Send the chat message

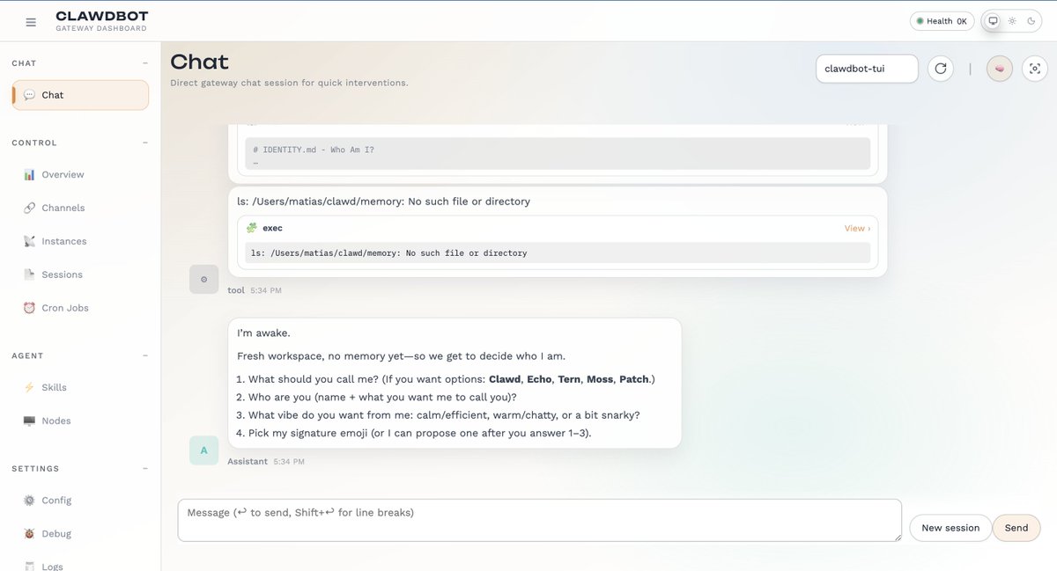point(1016,528)
